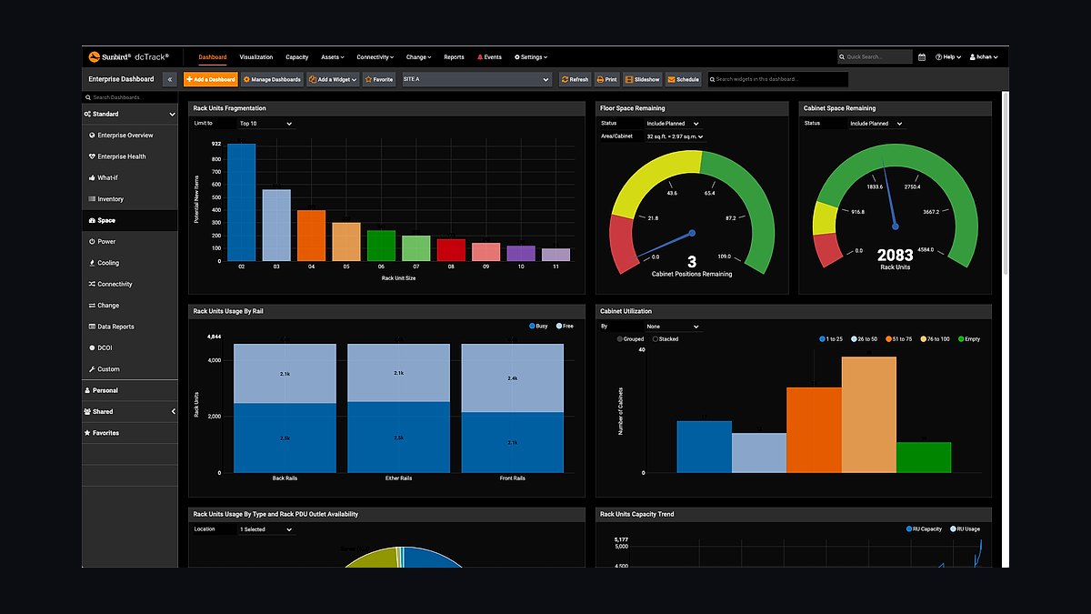
Task: Click the dashboard vertical scrollbar
Action: coord(1006,182)
